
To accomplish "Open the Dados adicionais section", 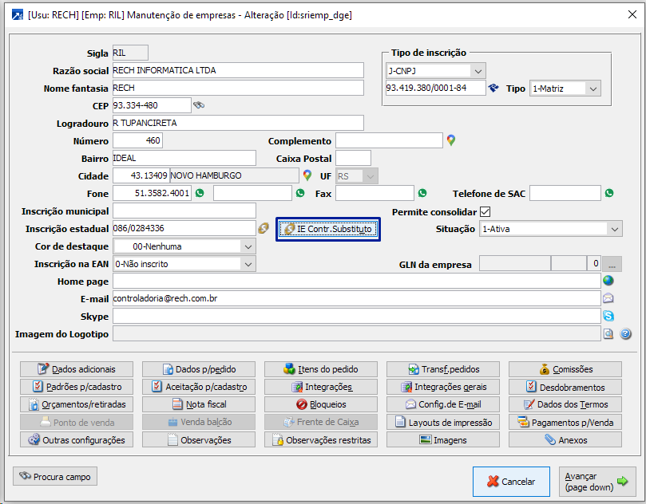I will point(77,369).
